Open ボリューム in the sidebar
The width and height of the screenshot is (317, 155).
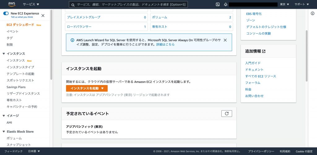(14, 138)
